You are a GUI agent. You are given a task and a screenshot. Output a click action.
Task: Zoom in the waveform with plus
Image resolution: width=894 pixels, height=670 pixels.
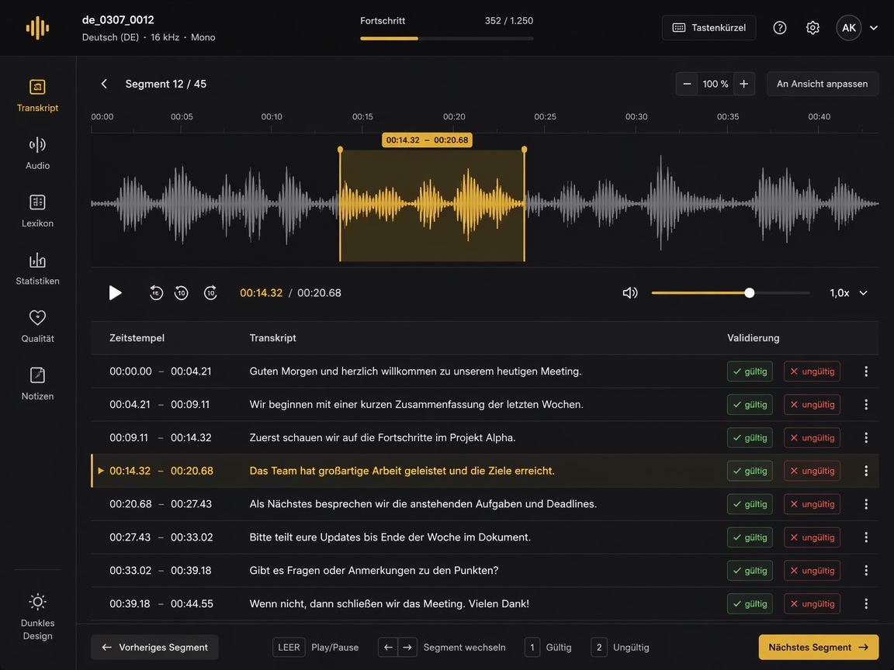click(743, 84)
